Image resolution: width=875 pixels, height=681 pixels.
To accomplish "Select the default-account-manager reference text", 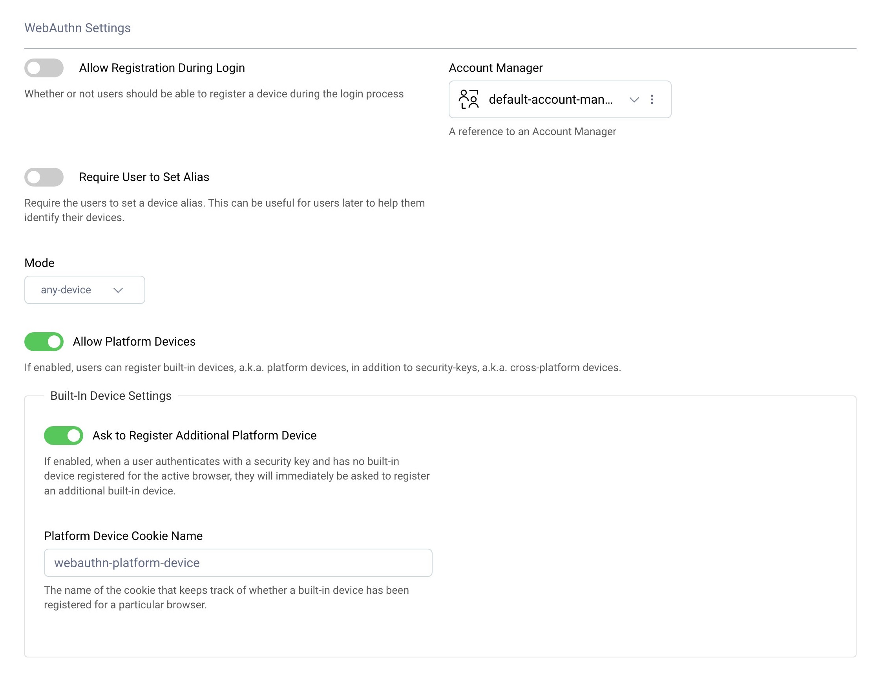I will point(550,99).
